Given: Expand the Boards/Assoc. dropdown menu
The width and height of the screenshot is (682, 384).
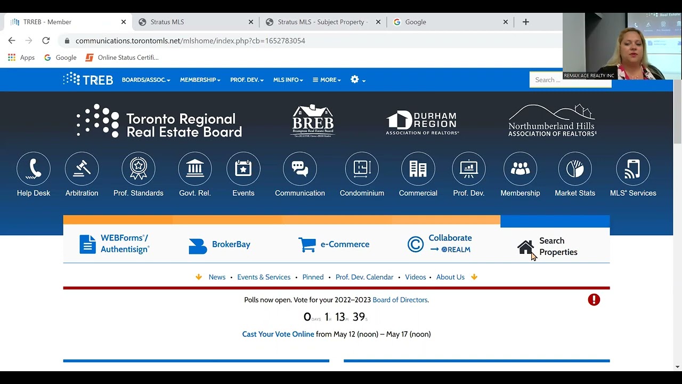Looking at the screenshot, I should coord(146,80).
